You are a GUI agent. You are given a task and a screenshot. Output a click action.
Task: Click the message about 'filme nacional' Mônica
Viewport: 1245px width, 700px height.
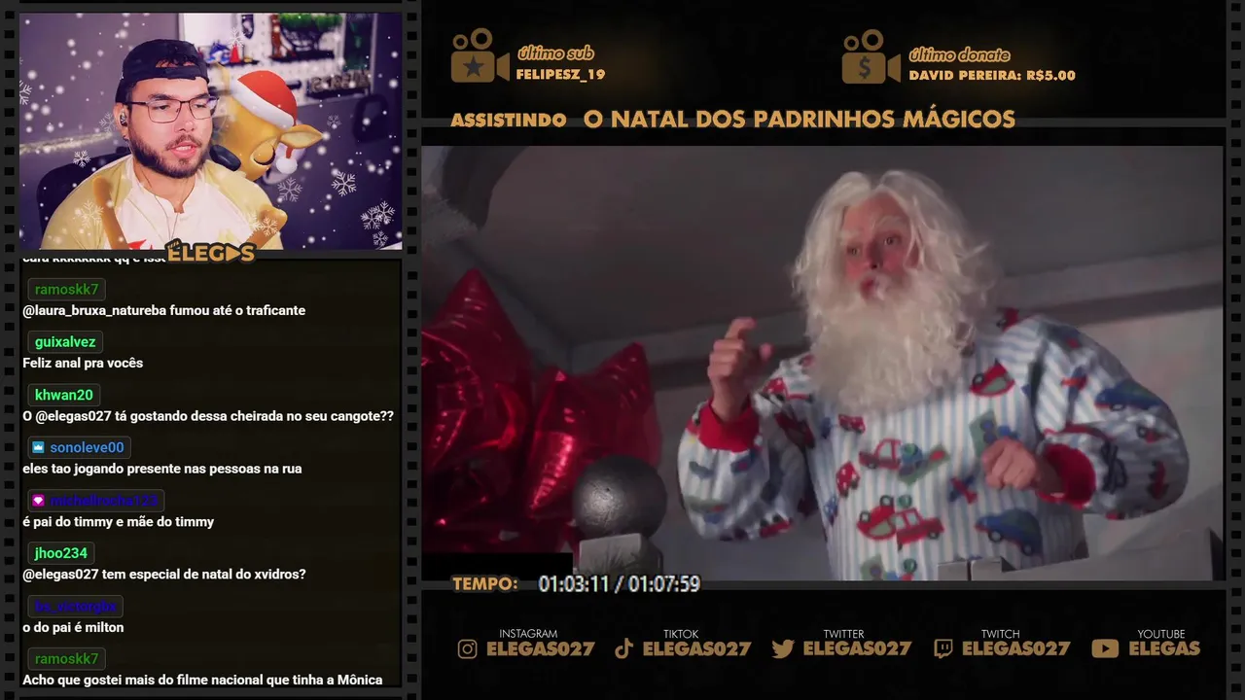202,680
